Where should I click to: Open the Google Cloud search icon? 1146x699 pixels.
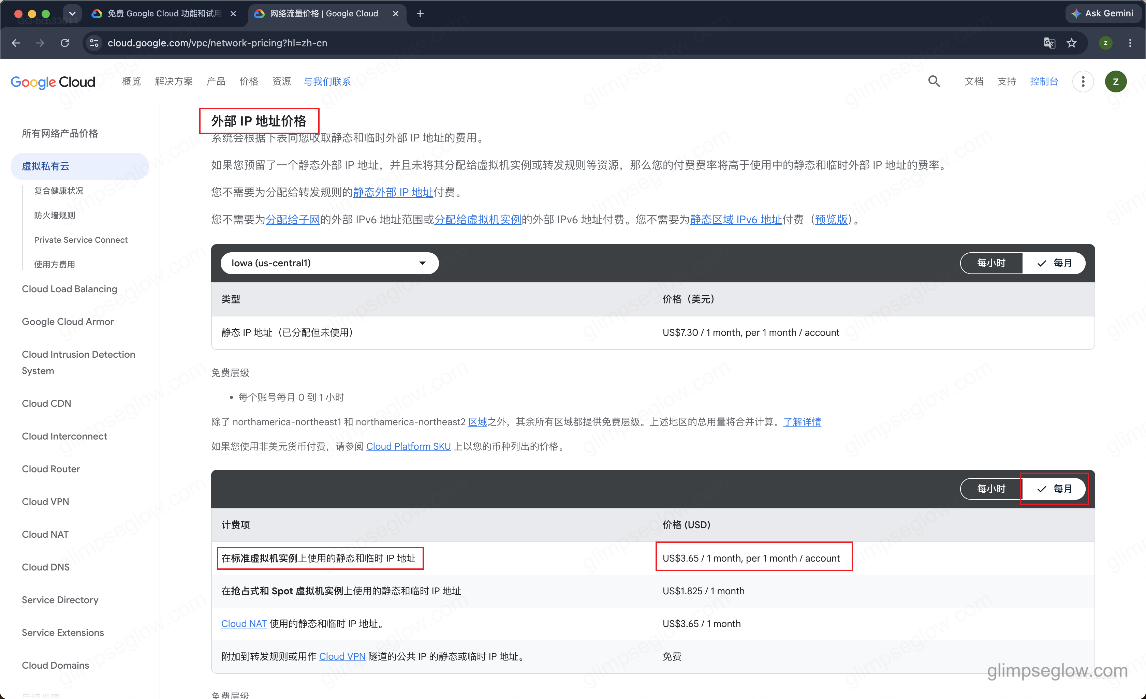(x=934, y=81)
